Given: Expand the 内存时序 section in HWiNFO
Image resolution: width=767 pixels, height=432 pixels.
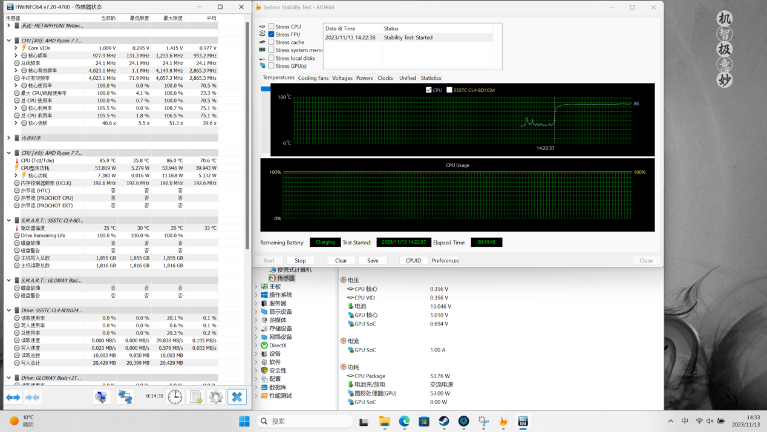Looking at the screenshot, I should (x=9, y=138).
